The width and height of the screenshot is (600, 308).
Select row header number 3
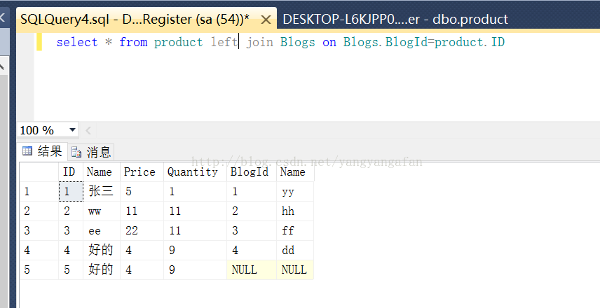[x=39, y=230]
